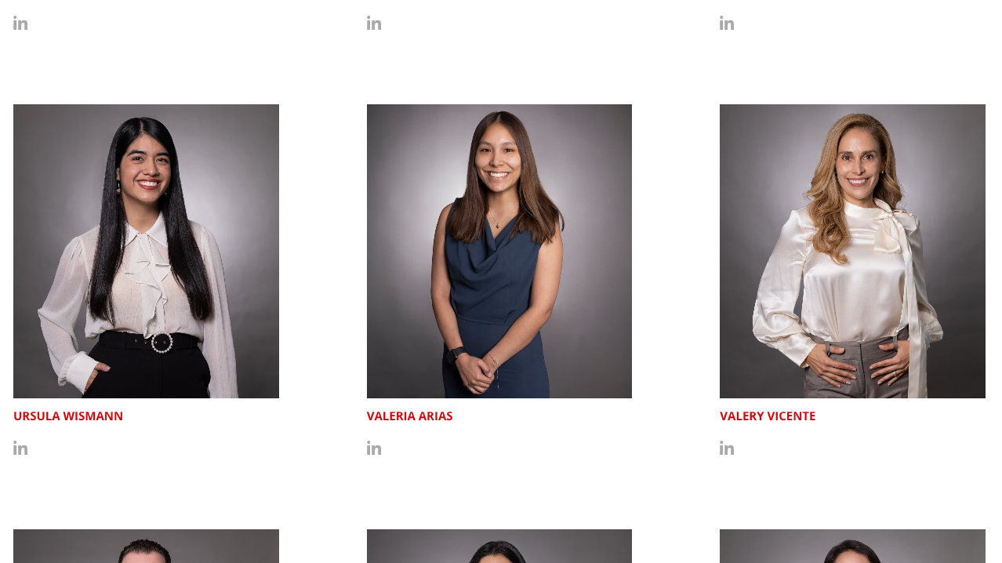View profile via red name under the blonde woman's photo

(x=768, y=416)
